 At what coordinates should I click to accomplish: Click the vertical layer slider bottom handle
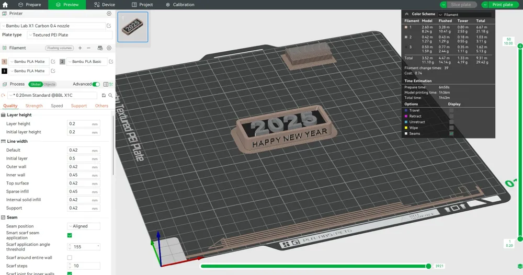pyautogui.click(x=520, y=239)
